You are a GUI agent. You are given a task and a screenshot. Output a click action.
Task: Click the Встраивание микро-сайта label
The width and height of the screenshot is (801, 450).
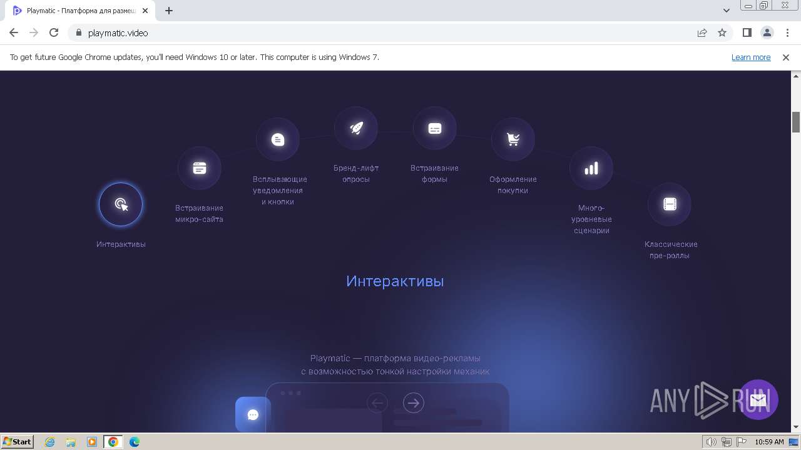tap(199, 214)
